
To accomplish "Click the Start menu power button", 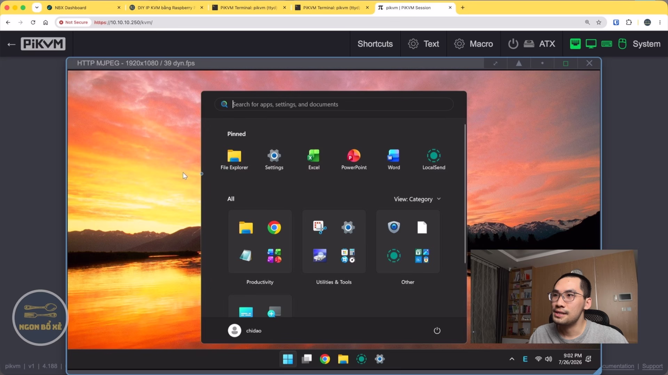I will point(437,331).
